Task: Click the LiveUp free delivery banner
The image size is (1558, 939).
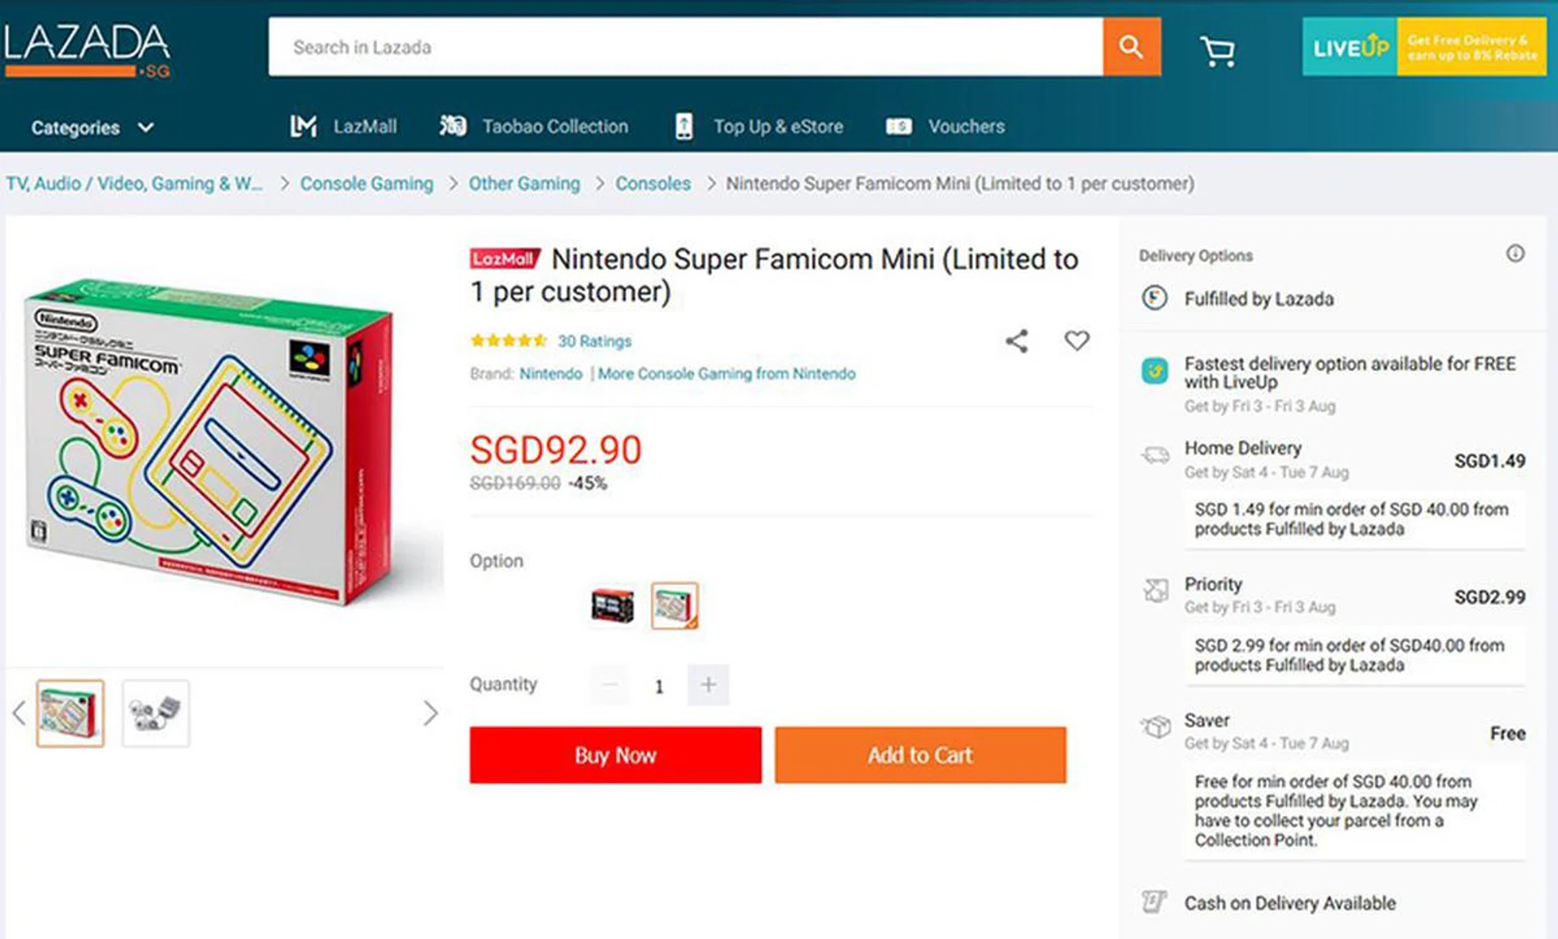Action: pos(1424,47)
